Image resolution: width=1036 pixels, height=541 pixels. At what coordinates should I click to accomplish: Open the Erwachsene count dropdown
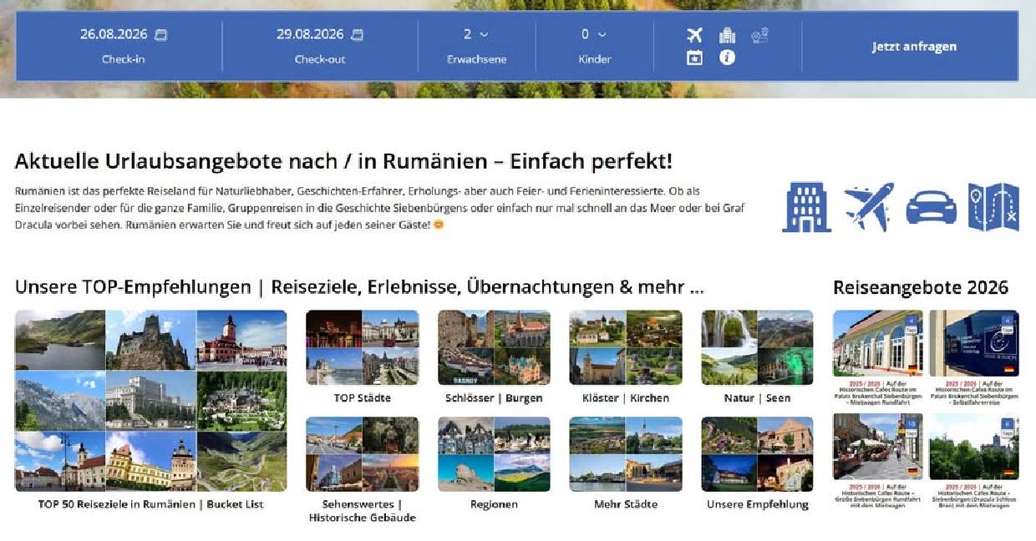tap(476, 35)
